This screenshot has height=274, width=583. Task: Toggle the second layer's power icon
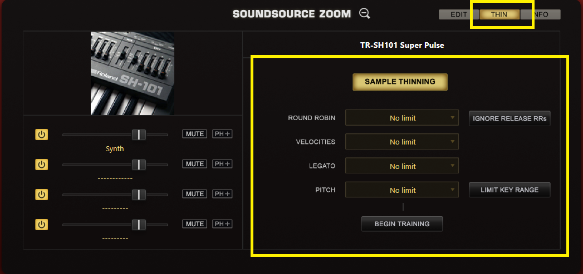[x=42, y=164]
